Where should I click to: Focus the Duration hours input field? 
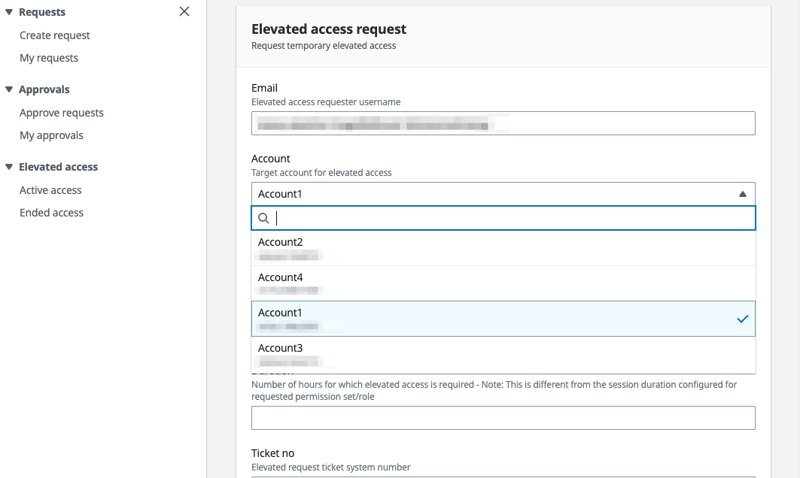pos(503,418)
